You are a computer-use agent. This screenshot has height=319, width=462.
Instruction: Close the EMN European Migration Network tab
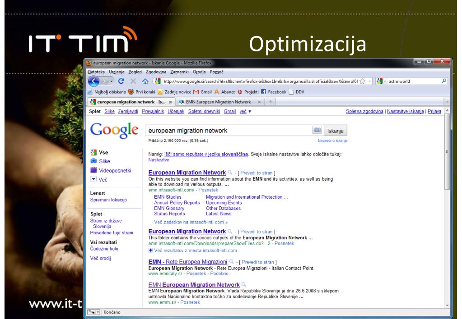pyautogui.click(x=259, y=102)
